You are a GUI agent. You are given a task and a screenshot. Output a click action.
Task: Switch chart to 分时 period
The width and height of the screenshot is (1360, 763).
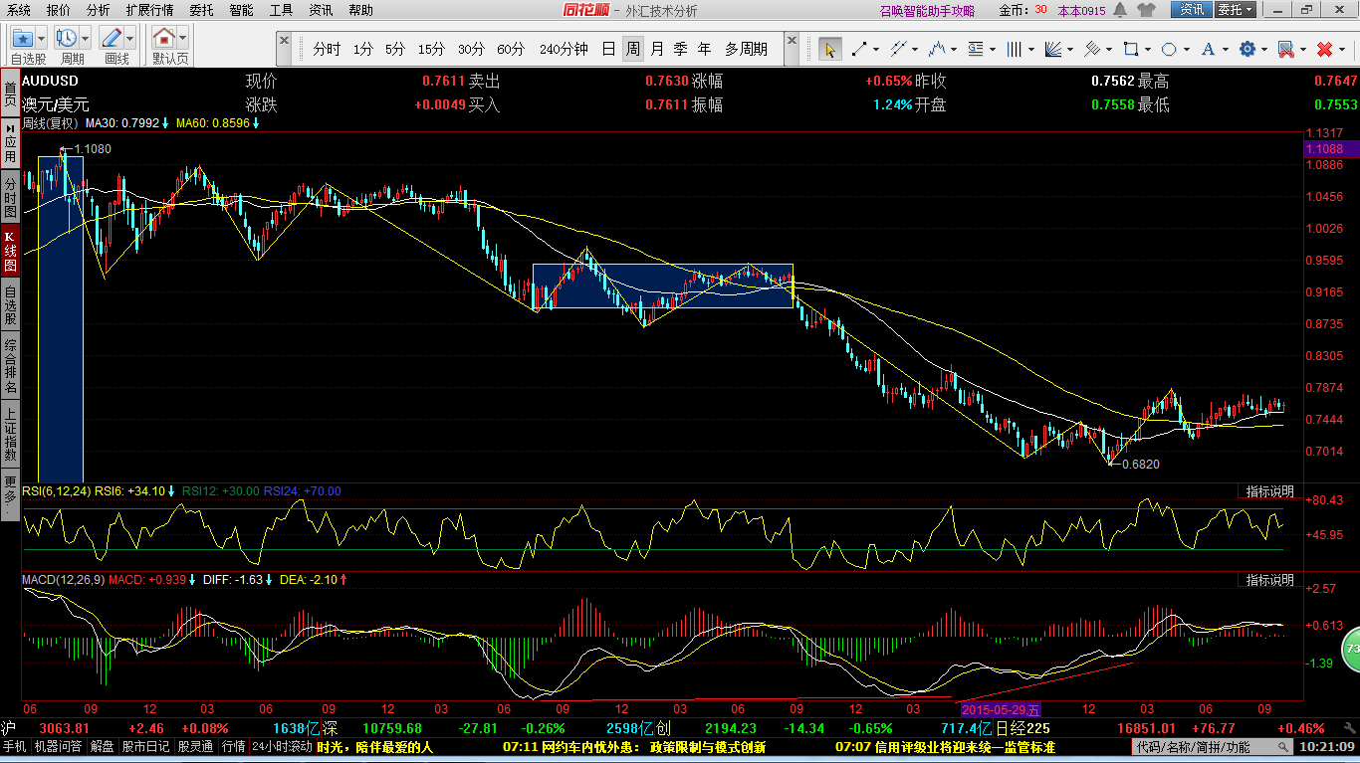327,49
